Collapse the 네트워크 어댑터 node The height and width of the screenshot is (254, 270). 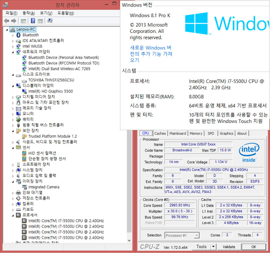point(13,52)
